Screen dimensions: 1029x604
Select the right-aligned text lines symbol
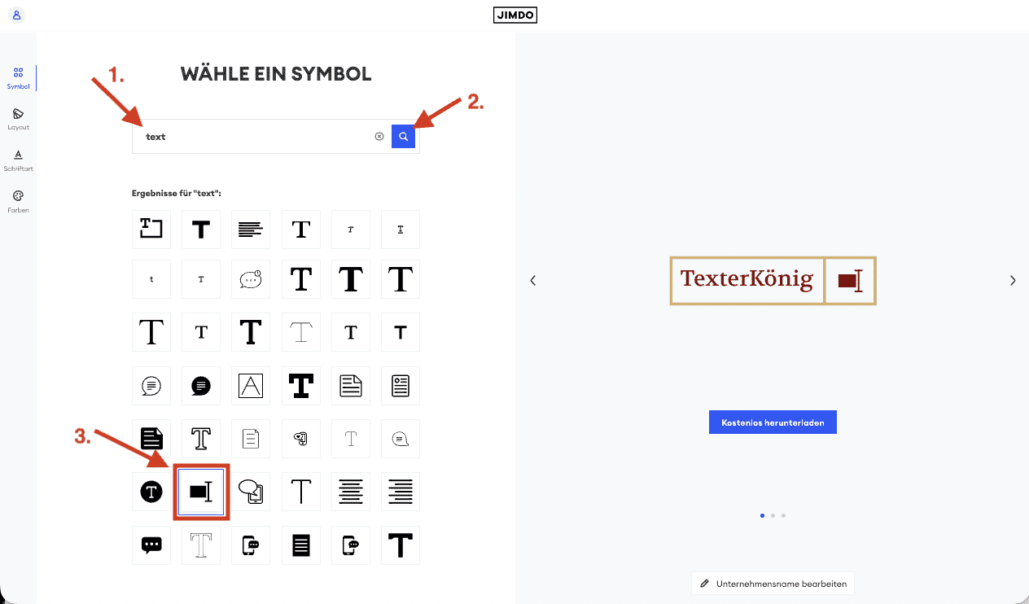[x=401, y=492]
